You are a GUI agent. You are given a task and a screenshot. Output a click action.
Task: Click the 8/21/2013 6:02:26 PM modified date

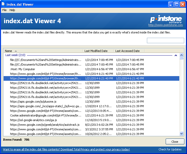coord(99,125)
